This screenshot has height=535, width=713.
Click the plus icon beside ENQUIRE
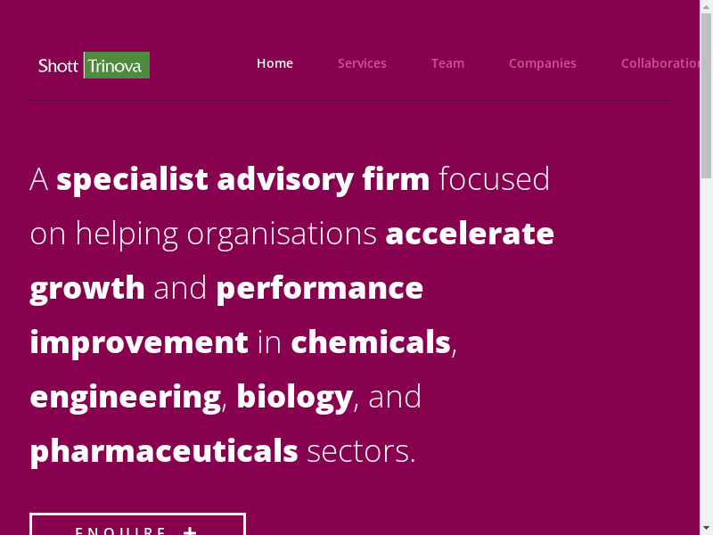pyautogui.click(x=190, y=531)
